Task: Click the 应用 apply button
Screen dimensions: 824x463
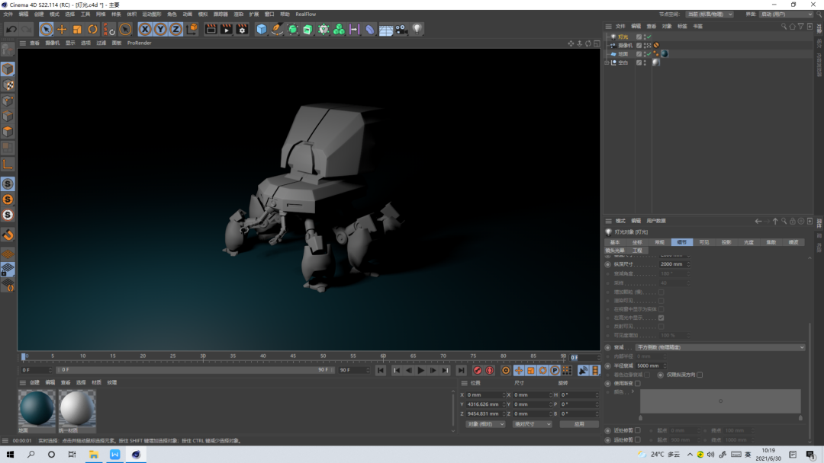Action: click(579, 424)
